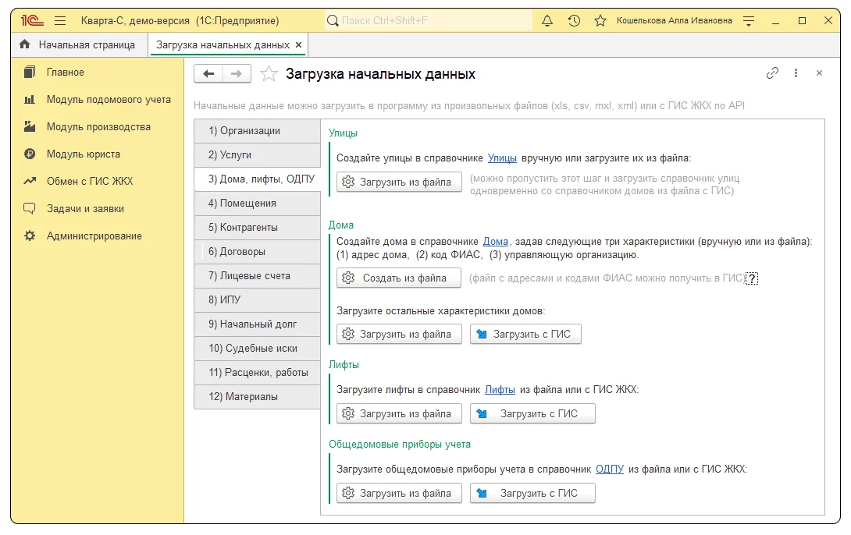Viewport: 851px width, 535px height.
Task: Select step 5) Контрагенты
Action: click(258, 228)
